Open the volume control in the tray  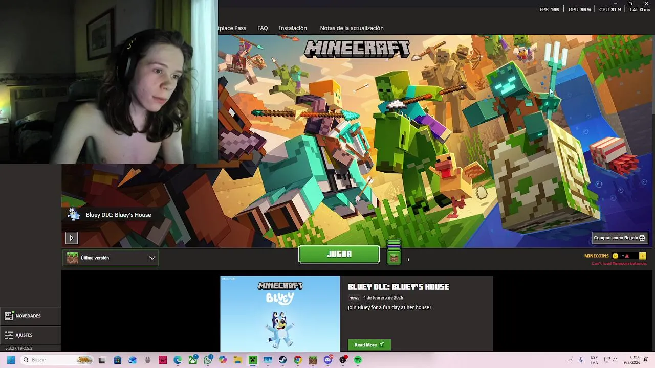click(x=615, y=360)
